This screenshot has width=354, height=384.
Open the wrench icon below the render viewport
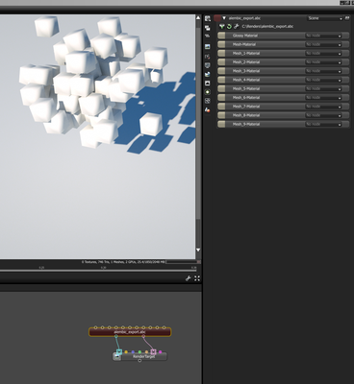tap(189, 278)
